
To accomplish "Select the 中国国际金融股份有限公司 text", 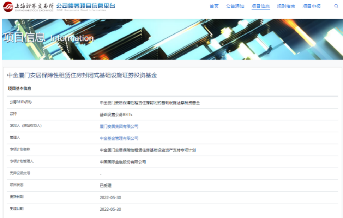I will 123,162.
